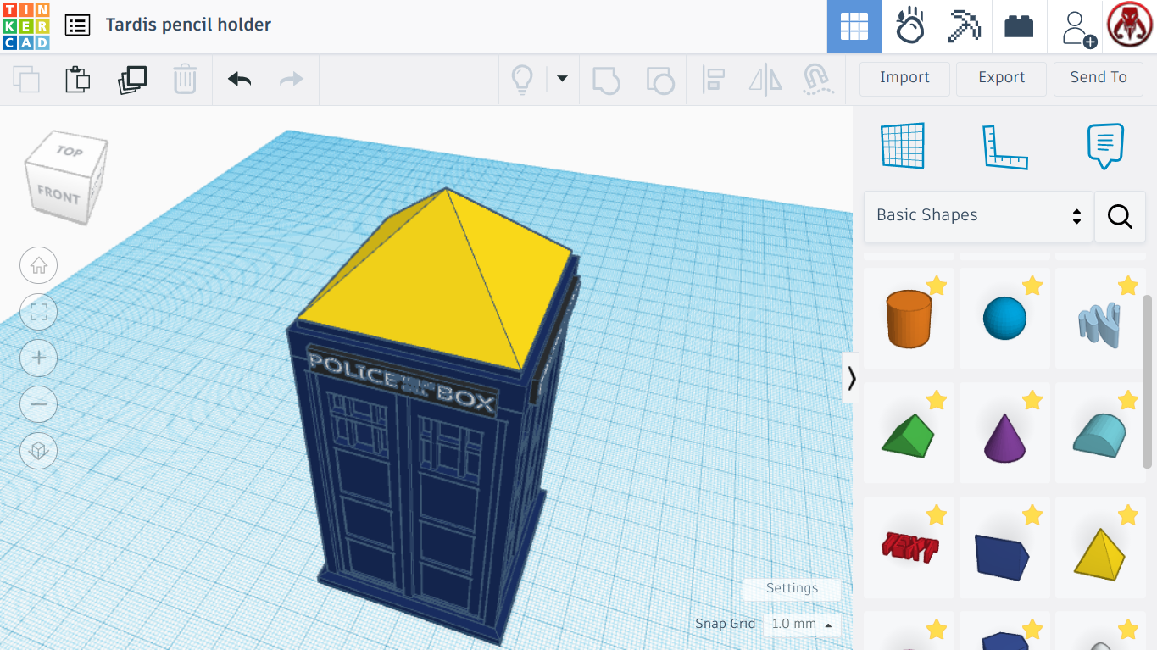Select the Ruler tool
This screenshot has height=650, width=1157.
pyautogui.click(x=1004, y=147)
